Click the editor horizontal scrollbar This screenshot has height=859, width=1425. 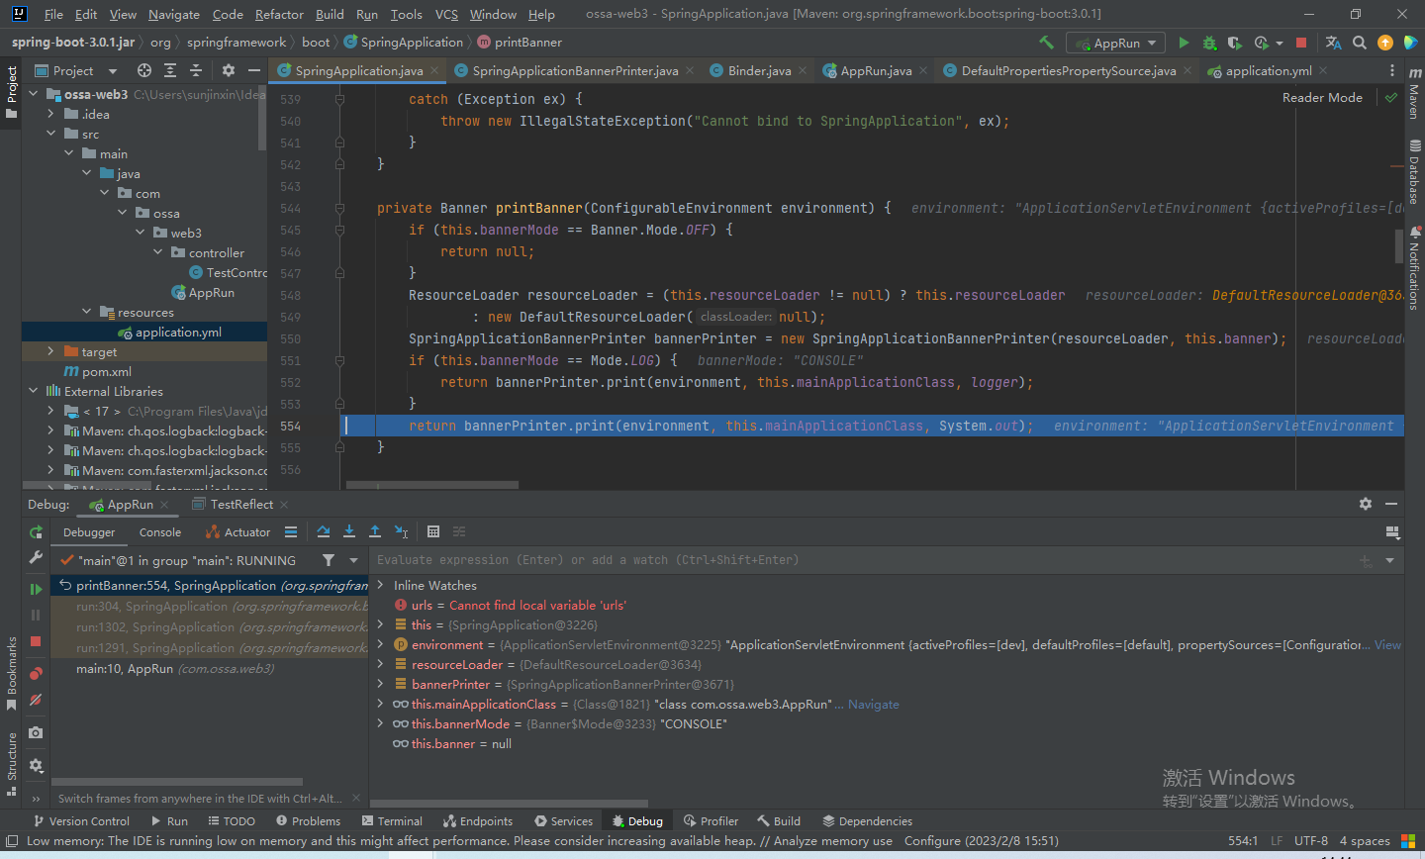432,485
